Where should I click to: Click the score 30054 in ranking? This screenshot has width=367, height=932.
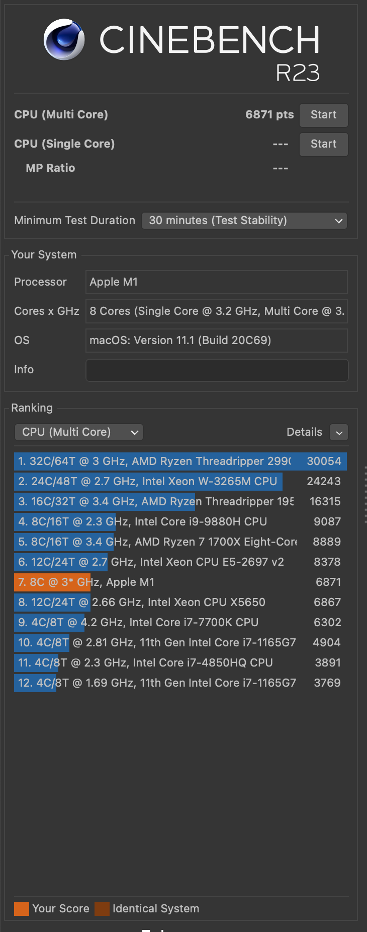click(x=324, y=461)
